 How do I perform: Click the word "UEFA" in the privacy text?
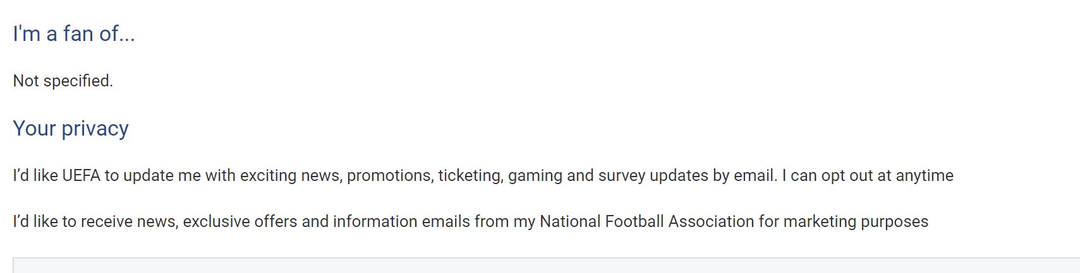click(81, 175)
